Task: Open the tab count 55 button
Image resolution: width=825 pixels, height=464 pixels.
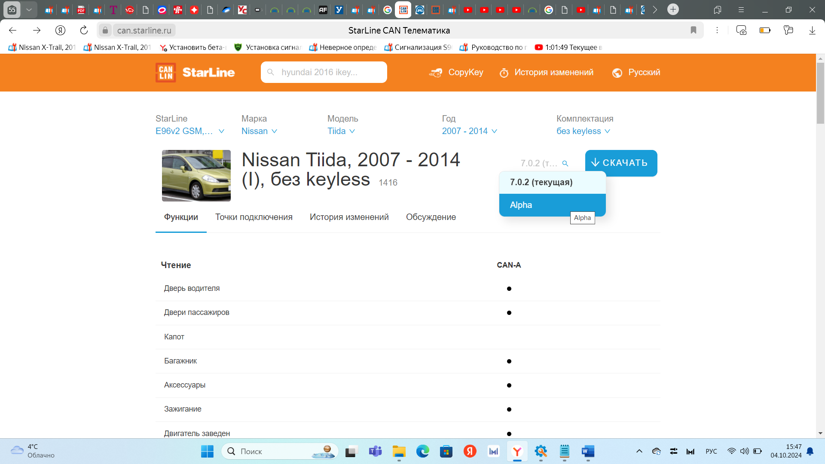Action: coord(12,9)
